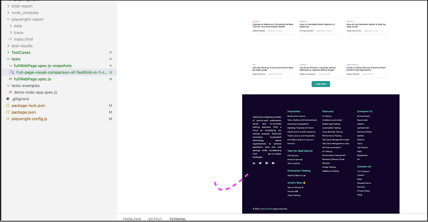Click the Android Devices footer link

[295, 159]
